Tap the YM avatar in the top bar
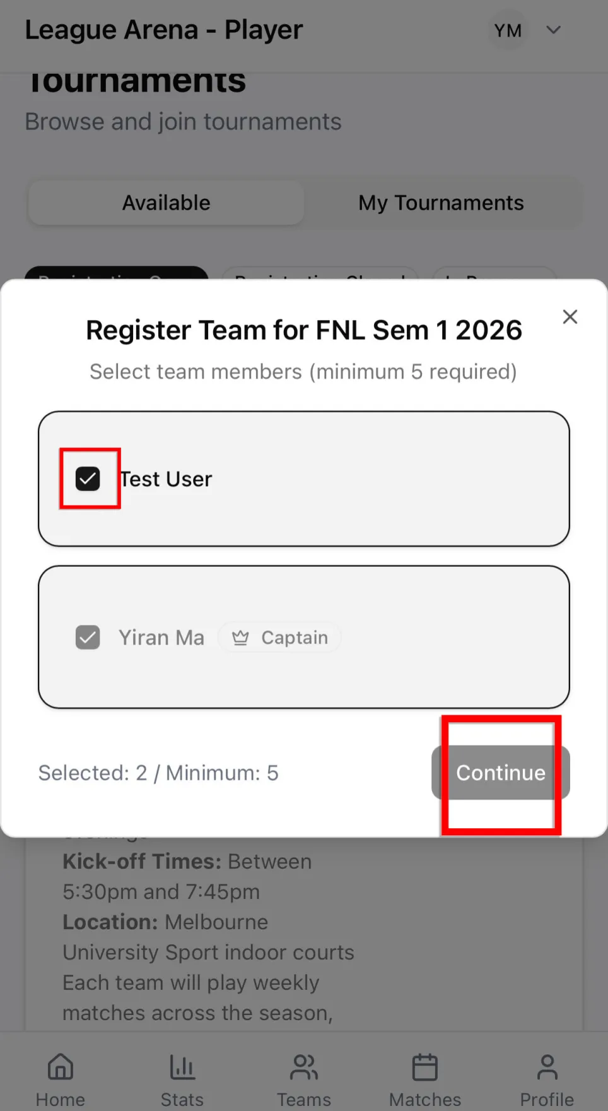608x1111 pixels. [x=508, y=30]
